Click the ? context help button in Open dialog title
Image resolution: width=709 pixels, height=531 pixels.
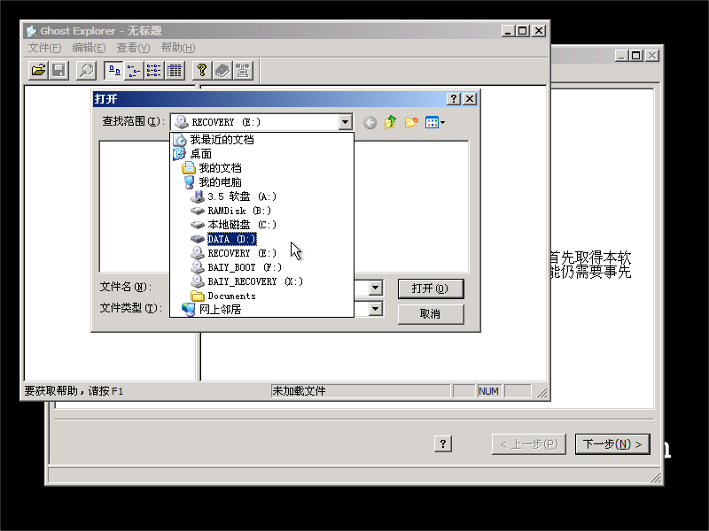pos(454,99)
